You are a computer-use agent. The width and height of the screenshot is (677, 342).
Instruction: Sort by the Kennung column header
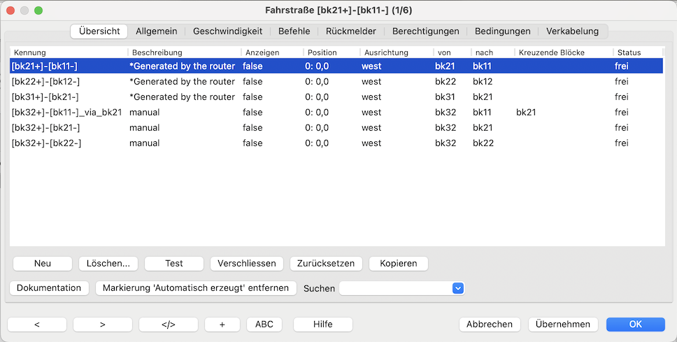click(69, 52)
